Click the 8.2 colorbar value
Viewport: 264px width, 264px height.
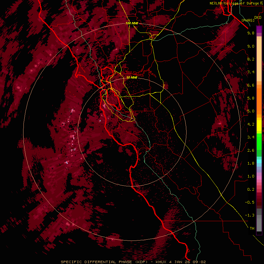pos(251,59)
